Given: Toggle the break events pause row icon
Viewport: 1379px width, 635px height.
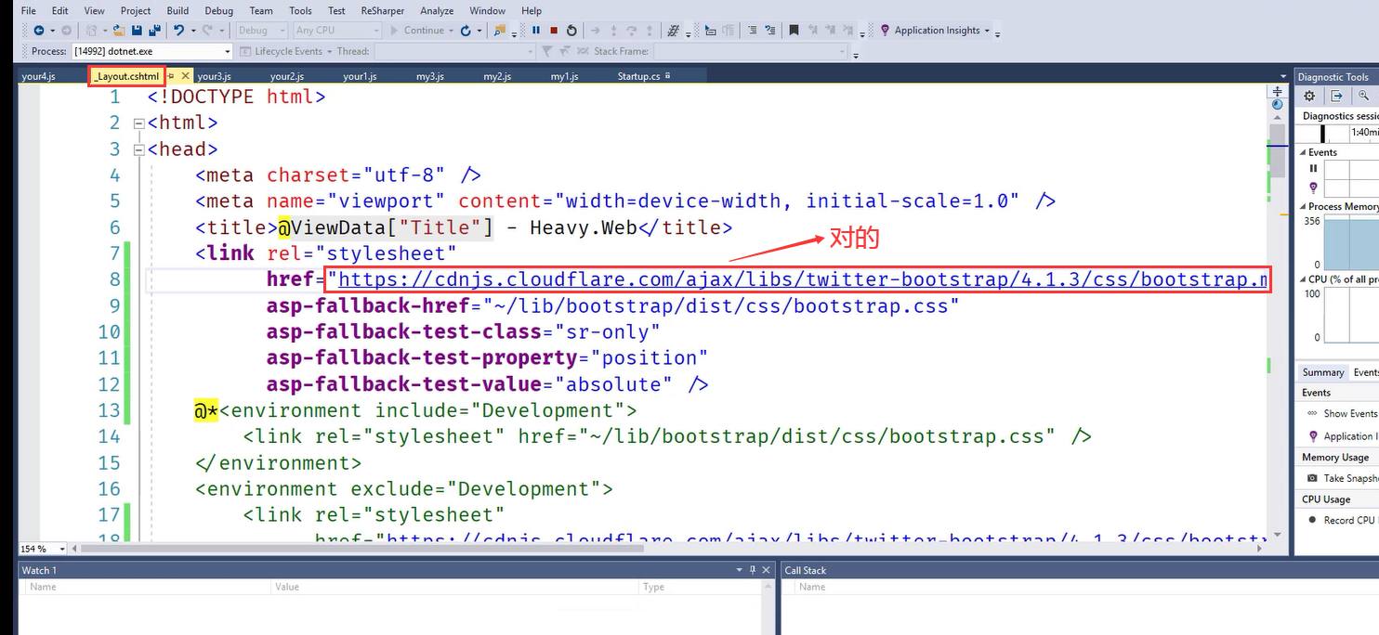Looking at the screenshot, I should click(x=1313, y=169).
